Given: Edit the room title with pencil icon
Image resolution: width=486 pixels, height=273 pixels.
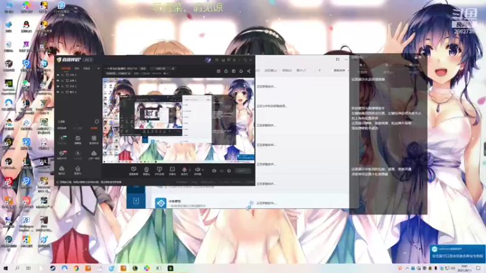Looking at the screenshot, I should coord(173,69).
